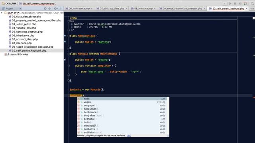Select 10_selft_parent_keyword.php in project tree
This screenshot has width=255, height=143.
pos(29,50)
